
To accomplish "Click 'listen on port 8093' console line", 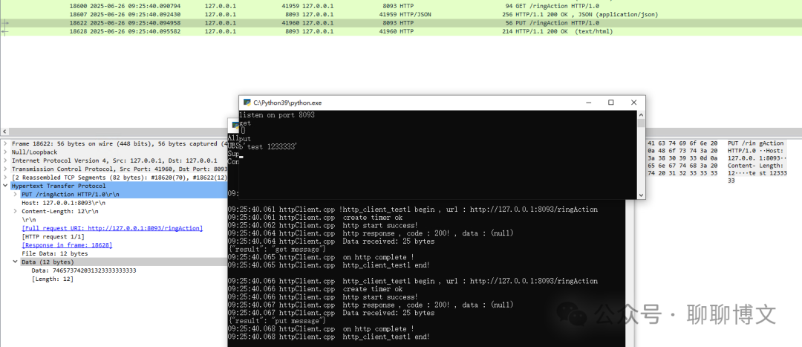I will pos(277,115).
